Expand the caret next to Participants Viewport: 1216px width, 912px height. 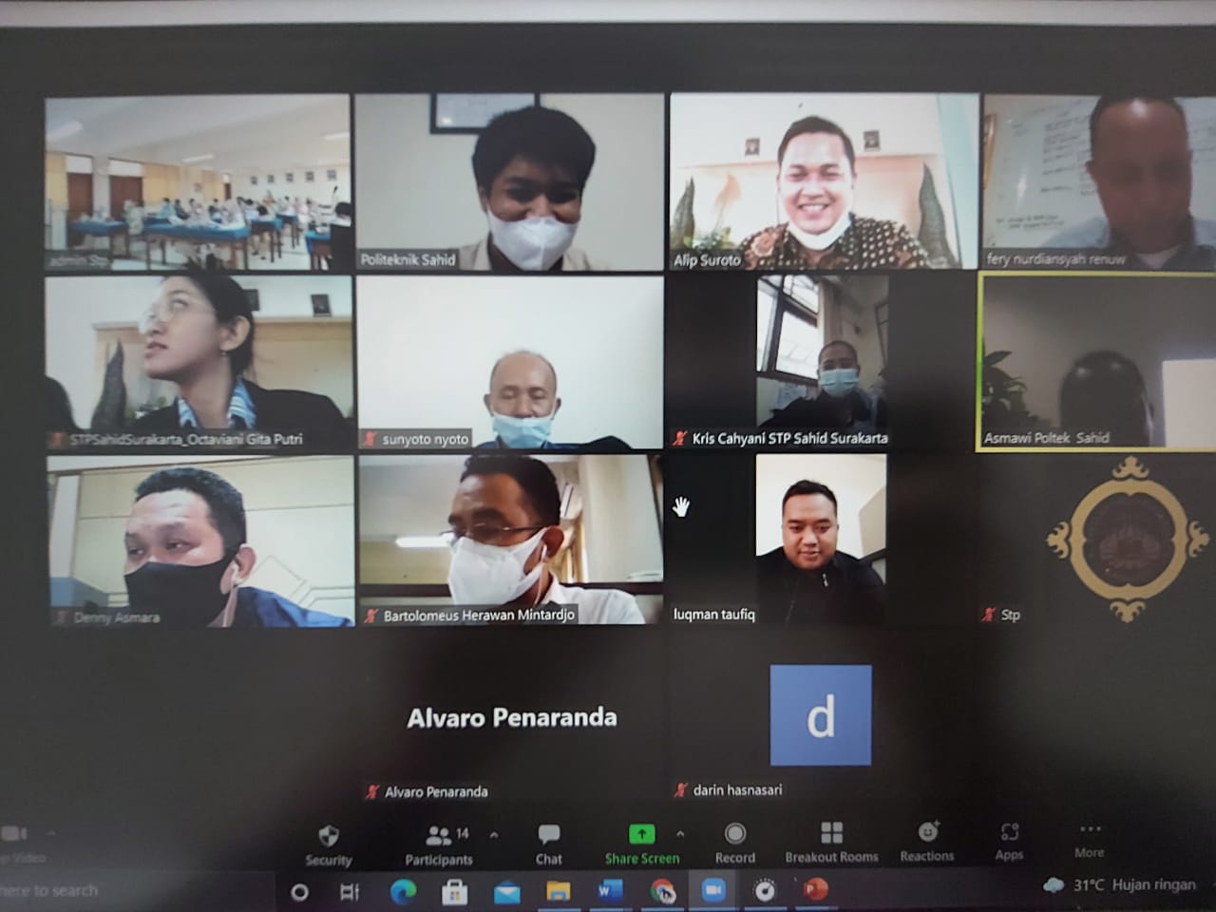coord(494,835)
